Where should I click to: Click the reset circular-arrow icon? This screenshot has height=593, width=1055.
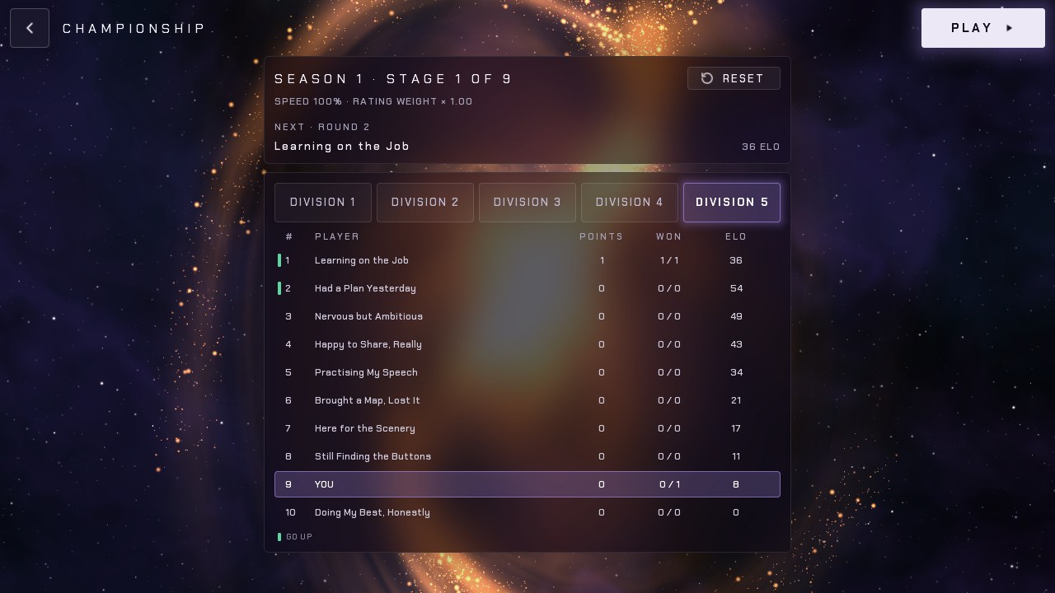(x=707, y=78)
